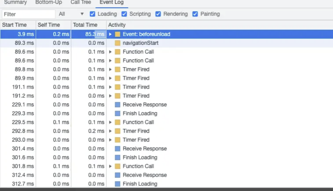Expand the Event: beforeunload row

pyautogui.click(x=110, y=34)
